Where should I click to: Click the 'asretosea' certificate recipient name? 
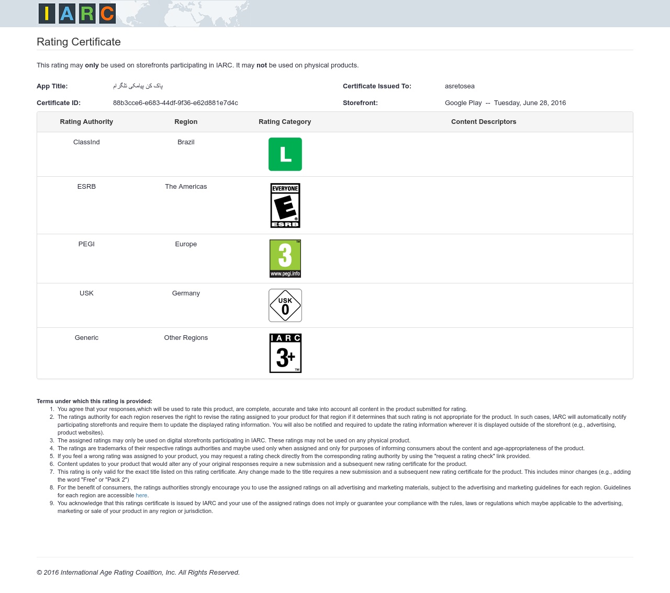click(460, 86)
